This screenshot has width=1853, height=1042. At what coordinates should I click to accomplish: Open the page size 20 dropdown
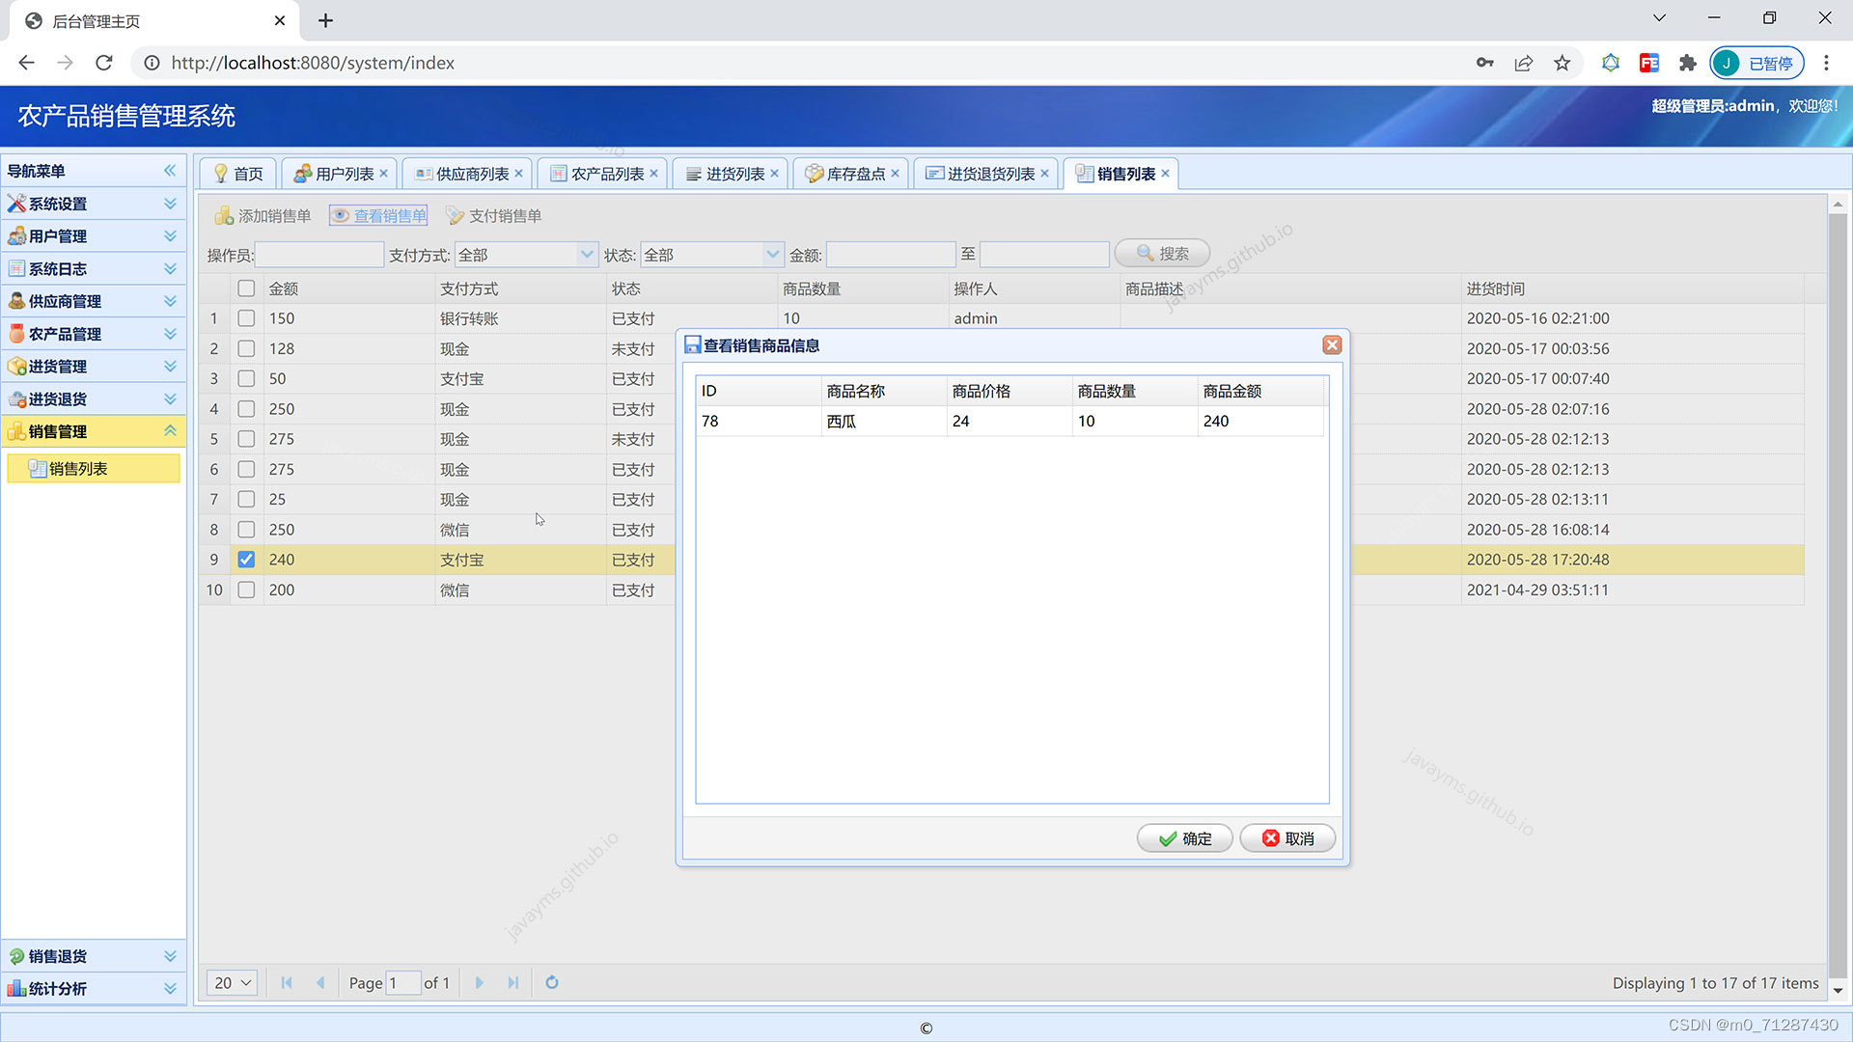233,982
